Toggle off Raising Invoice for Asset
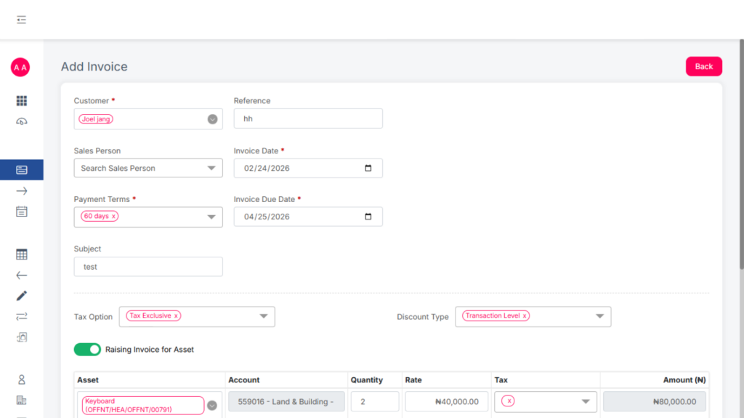This screenshot has width=744, height=418. click(x=87, y=350)
